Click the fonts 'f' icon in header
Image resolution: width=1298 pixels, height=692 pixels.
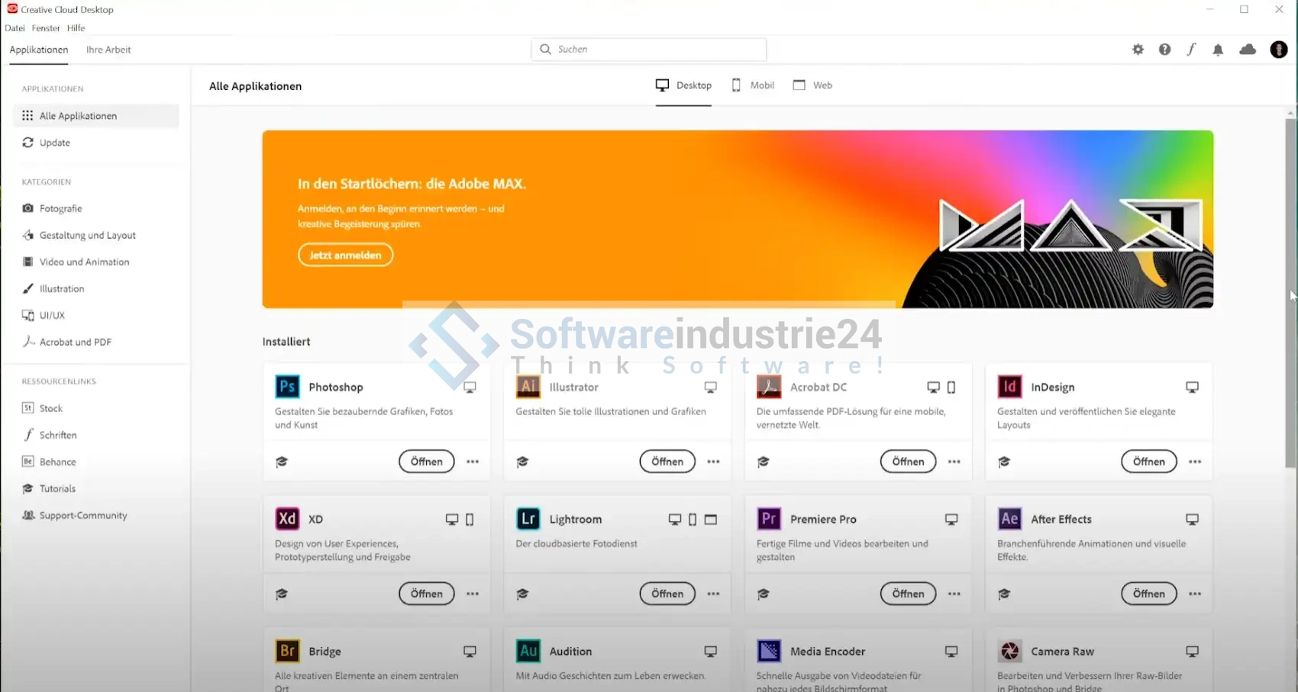tap(1191, 50)
